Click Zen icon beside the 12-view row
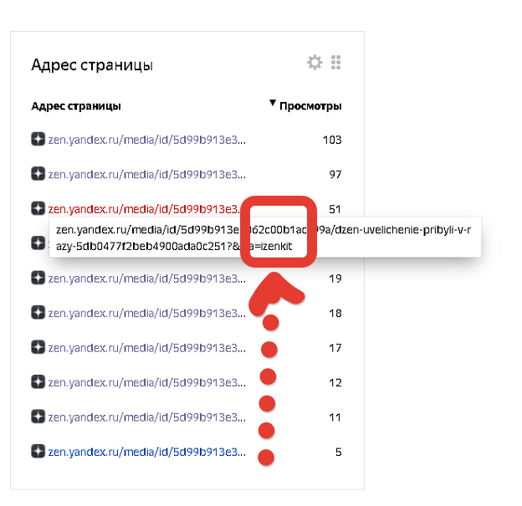Screen dimensions: 522x506 pyautogui.click(x=38, y=382)
